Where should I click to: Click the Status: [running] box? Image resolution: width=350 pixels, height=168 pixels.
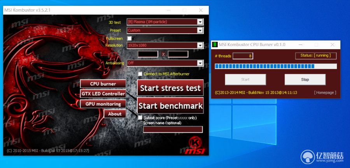(x=316, y=56)
